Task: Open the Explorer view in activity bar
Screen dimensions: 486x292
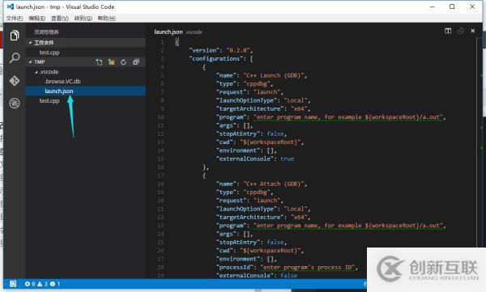Action: (15, 36)
